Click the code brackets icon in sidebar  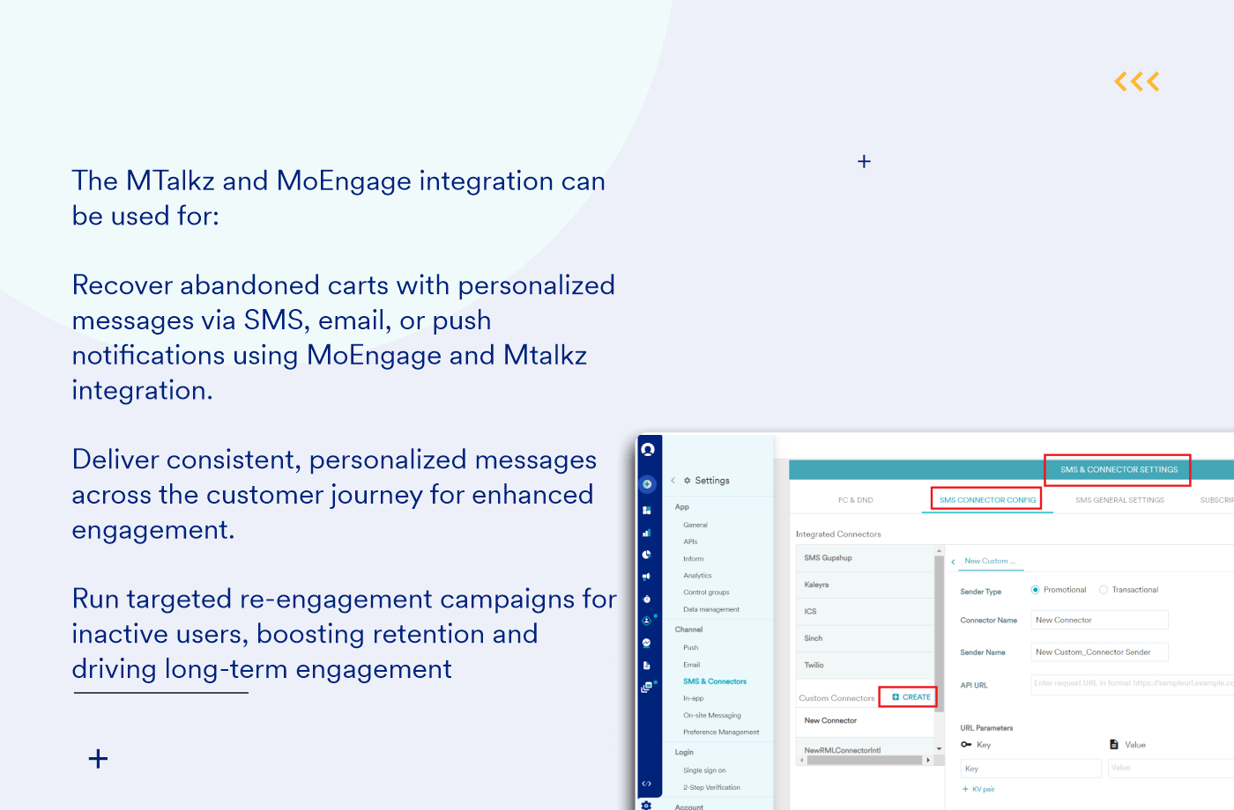coord(647,784)
